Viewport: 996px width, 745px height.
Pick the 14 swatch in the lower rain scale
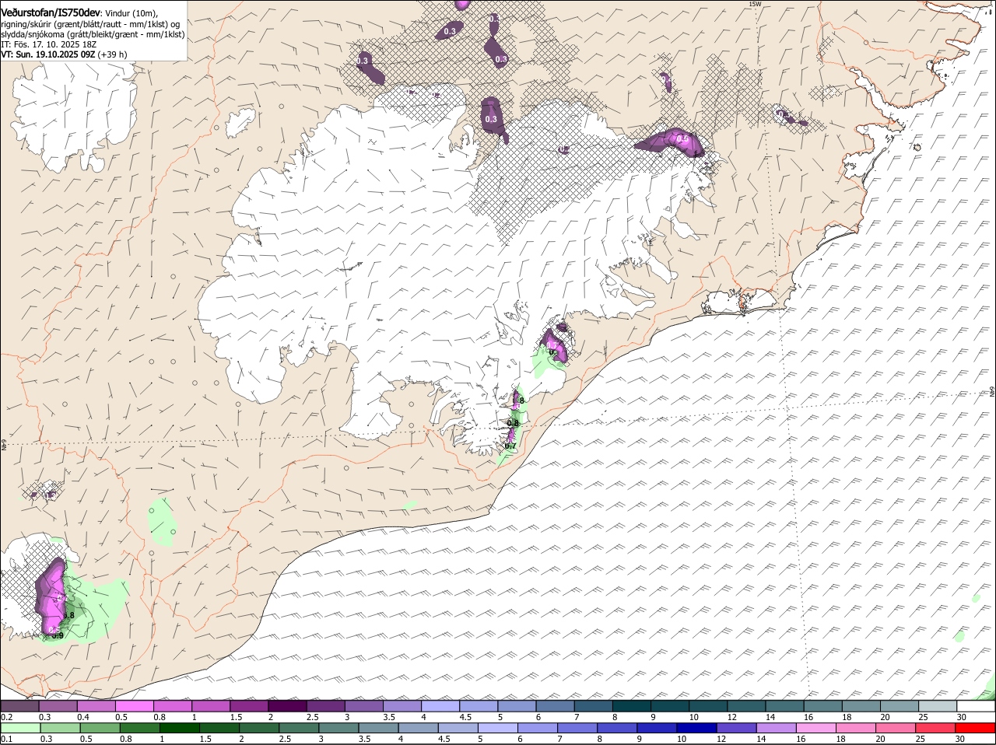pos(776,729)
